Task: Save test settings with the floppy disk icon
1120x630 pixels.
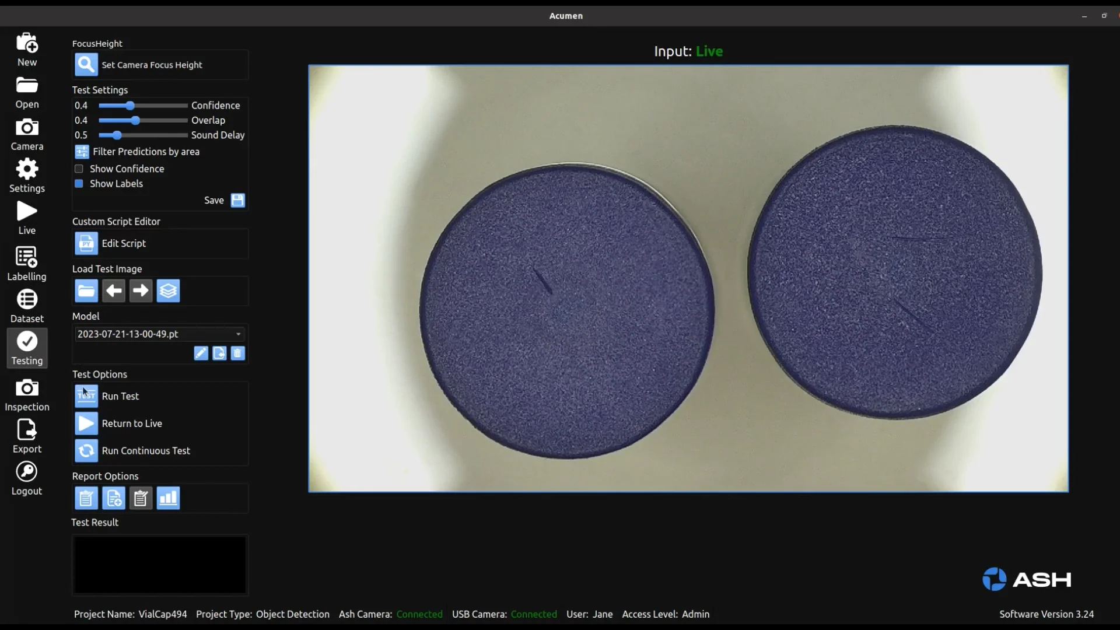Action: 237,200
